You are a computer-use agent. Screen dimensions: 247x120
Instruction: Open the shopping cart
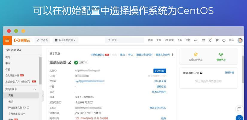point(217,40)
